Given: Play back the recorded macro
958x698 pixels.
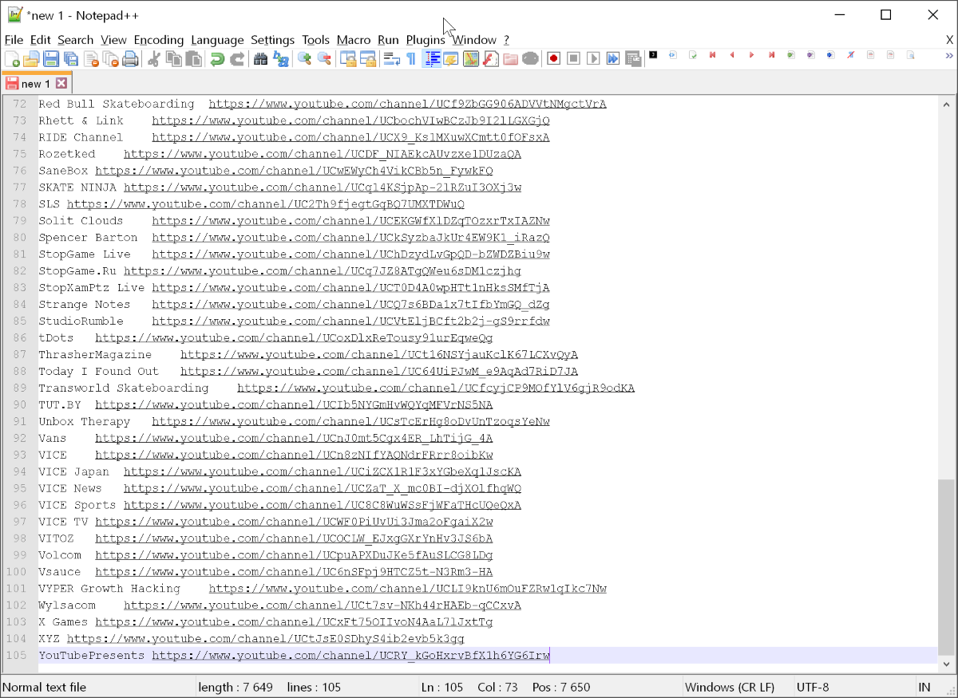Looking at the screenshot, I should point(593,58).
